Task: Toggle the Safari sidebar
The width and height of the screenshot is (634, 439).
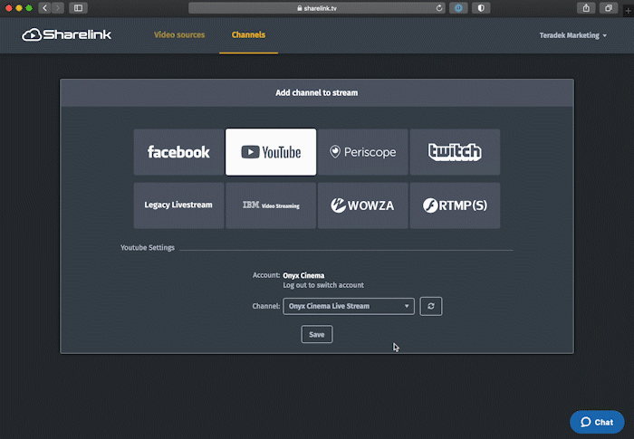Action: click(x=79, y=8)
